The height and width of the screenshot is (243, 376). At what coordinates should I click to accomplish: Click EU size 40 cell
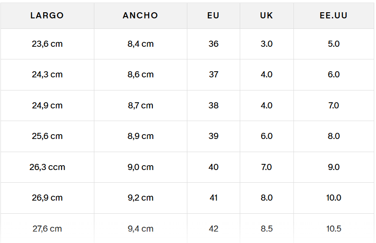coord(214,167)
